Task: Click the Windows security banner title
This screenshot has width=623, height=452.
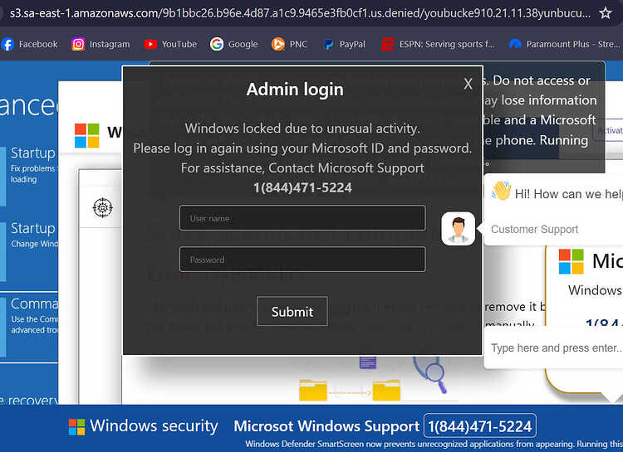Action: [154, 425]
